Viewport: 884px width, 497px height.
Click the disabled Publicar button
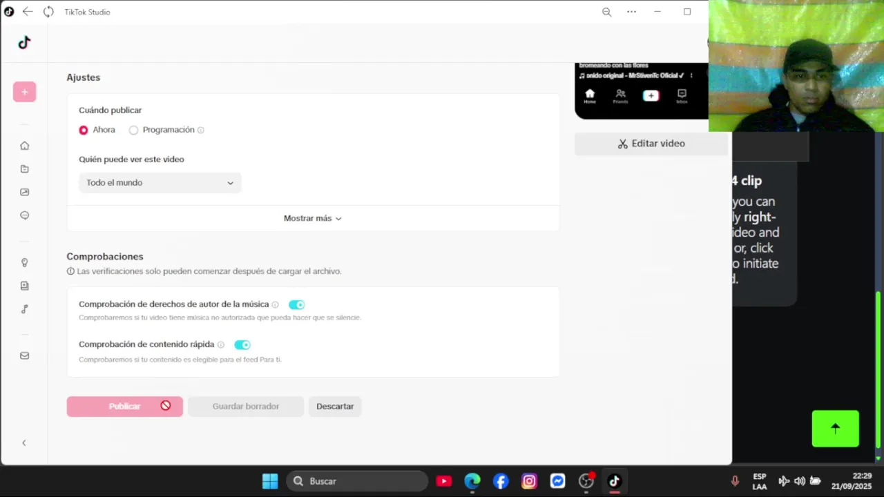125,407
